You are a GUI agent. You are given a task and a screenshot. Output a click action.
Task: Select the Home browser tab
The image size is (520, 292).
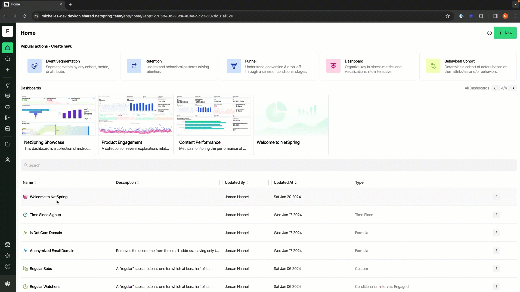[x=34, y=4]
